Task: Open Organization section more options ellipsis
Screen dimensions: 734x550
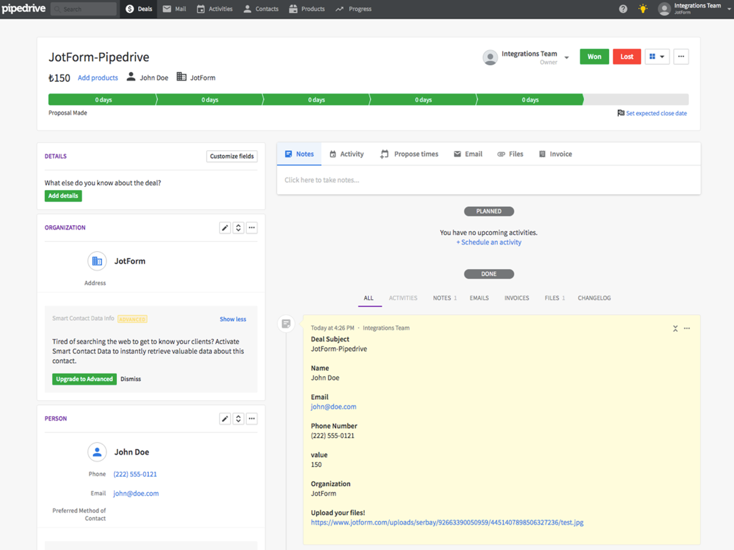Action: 252,228
